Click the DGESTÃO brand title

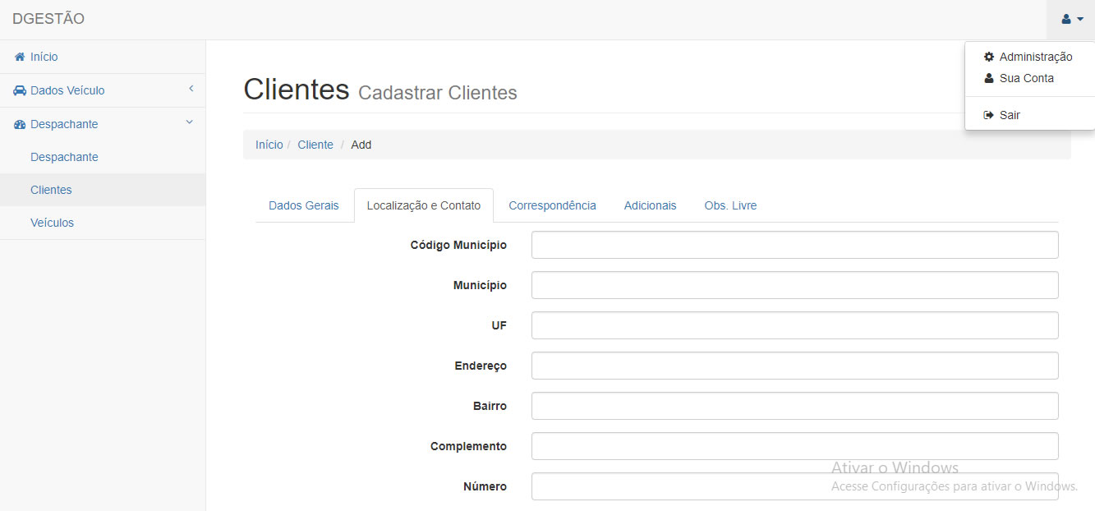point(48,19)
